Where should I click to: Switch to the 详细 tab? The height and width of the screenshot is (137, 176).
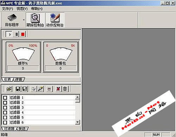pyautogui.click(x=19, y=80)
